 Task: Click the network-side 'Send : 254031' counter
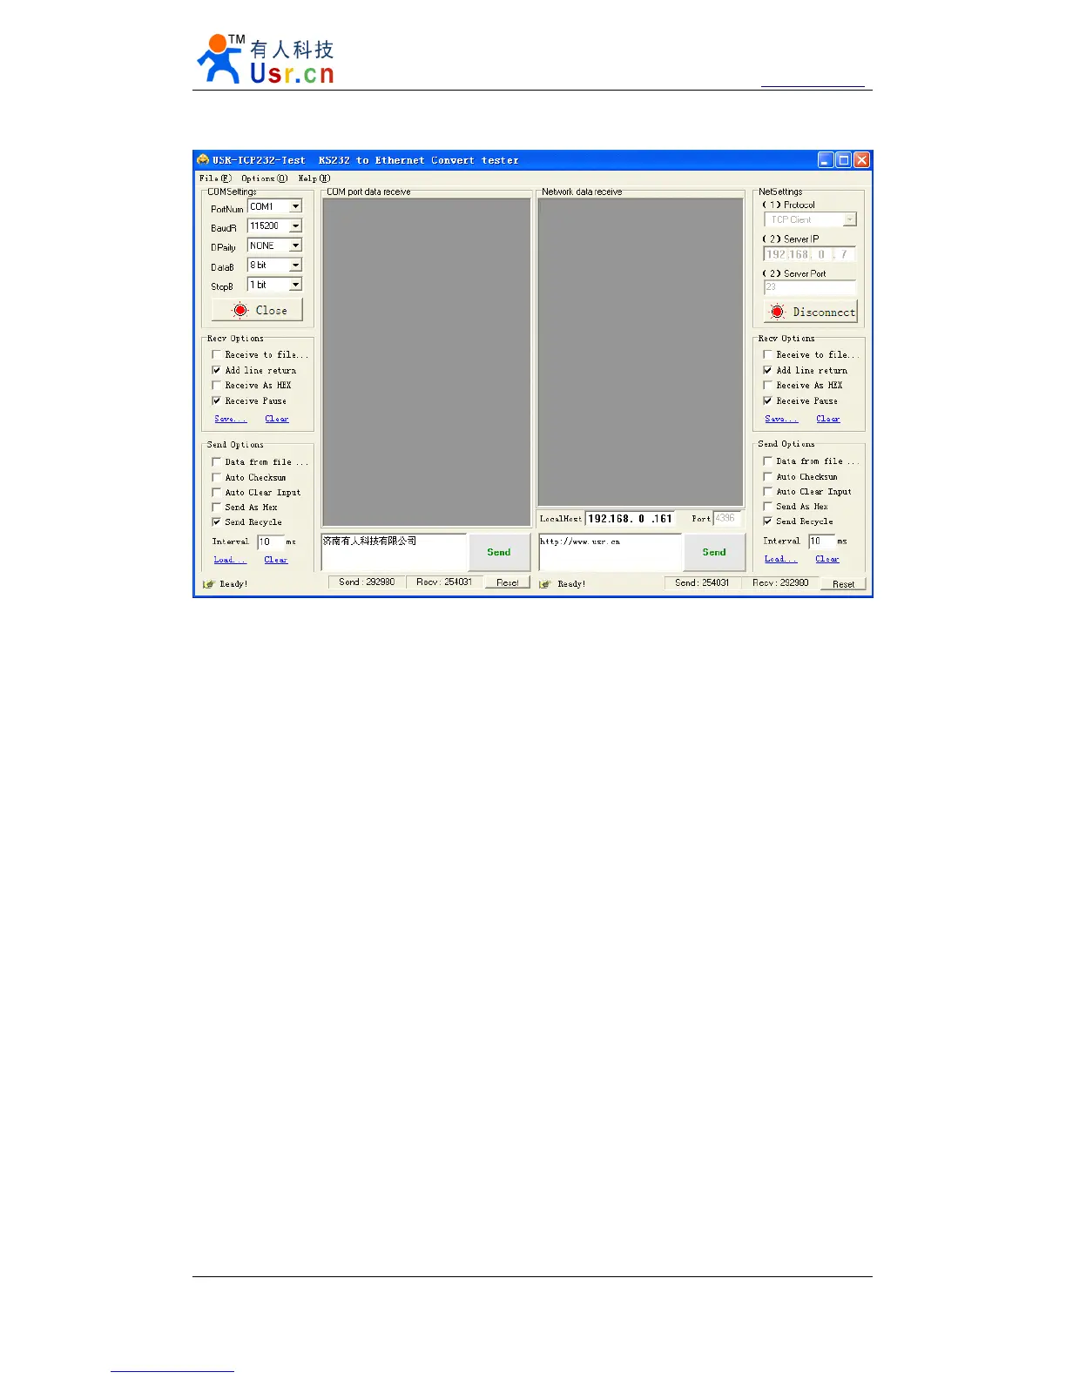coord(702,582)
